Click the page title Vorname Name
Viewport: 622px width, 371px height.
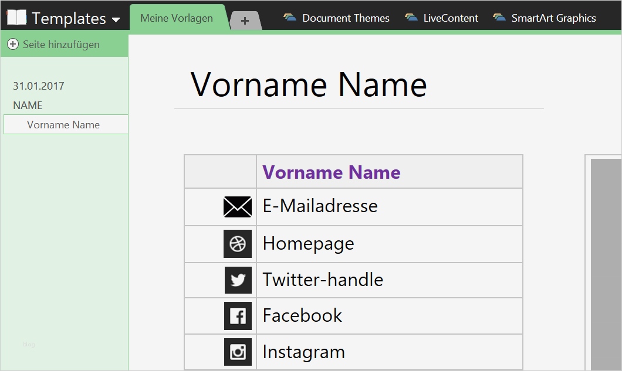click(309, 84)
